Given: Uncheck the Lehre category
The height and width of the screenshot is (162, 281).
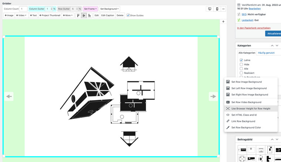Looking at the screenshot, I should [x=241, y=60].
